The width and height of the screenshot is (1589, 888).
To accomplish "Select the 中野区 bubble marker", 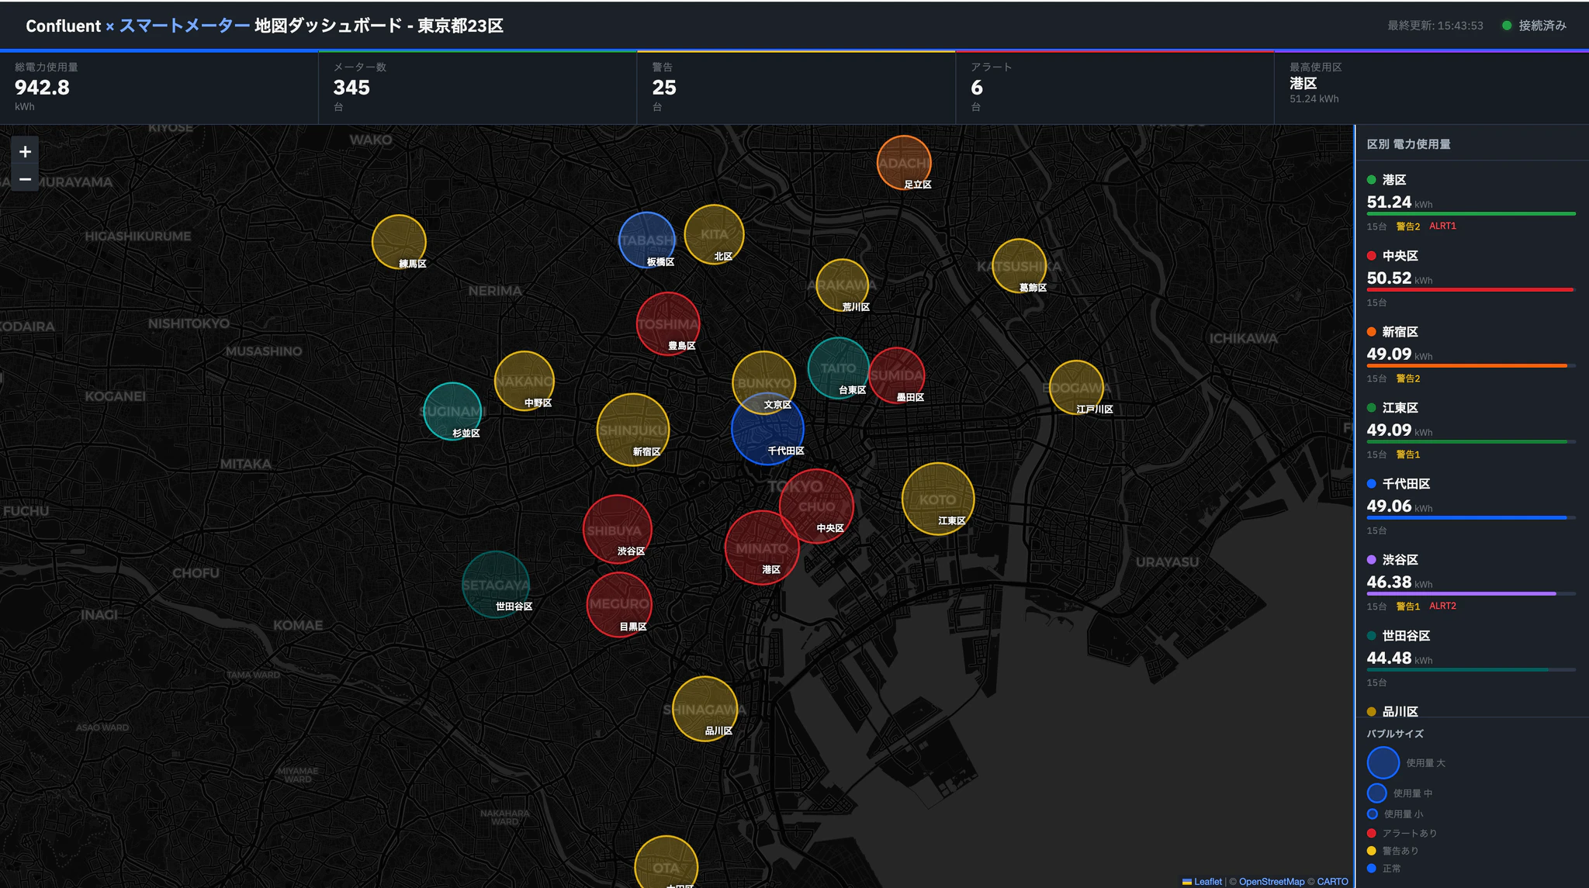I will (524, 381).
